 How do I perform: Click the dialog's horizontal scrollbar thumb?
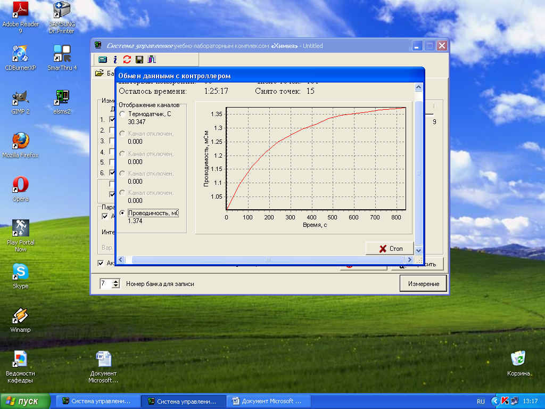coord(268,259)
